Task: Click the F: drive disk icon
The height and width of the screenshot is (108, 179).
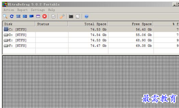Action: (x=6, y=46)
